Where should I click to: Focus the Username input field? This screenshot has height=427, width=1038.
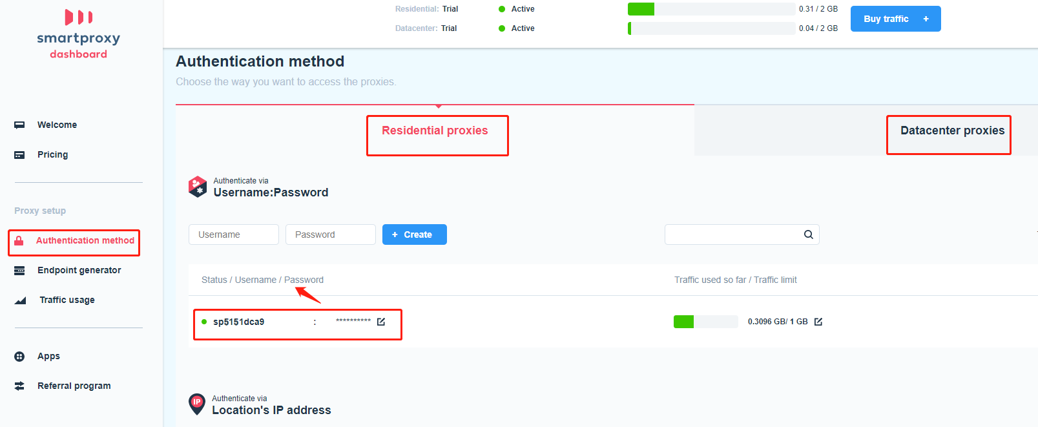[234, 234]
